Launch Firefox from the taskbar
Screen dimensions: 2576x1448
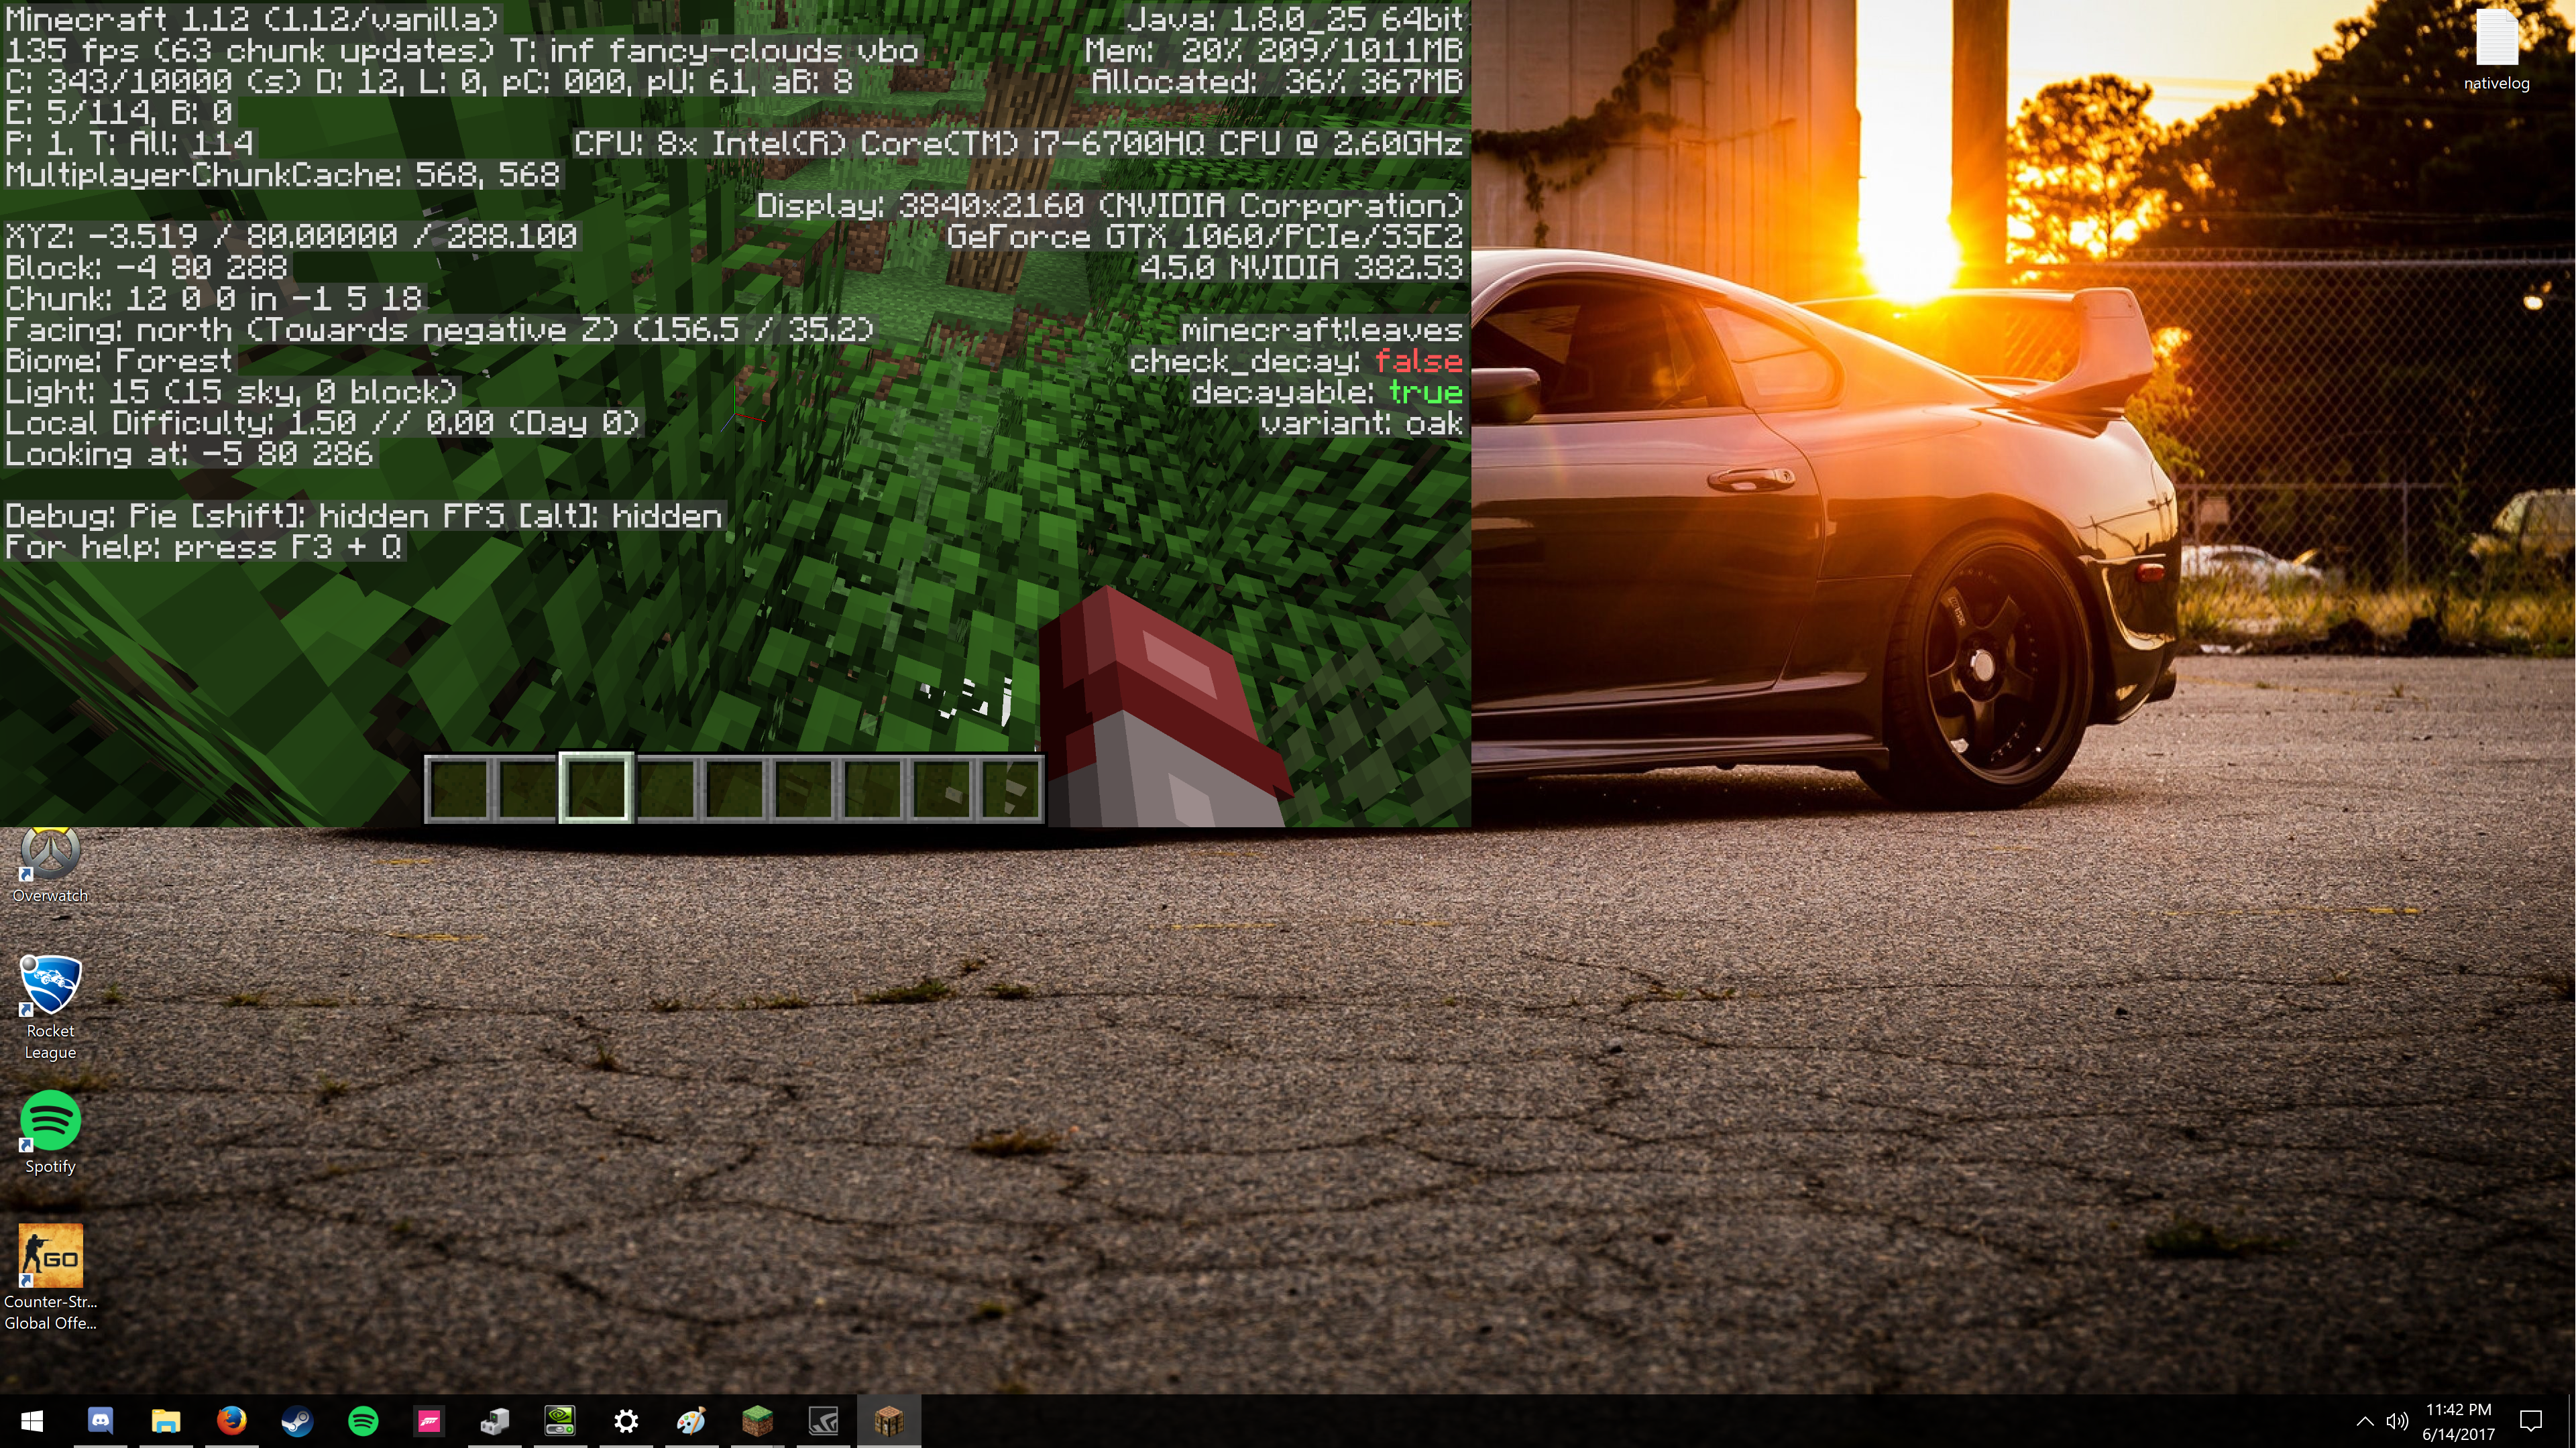click(x=232, y=1420)
